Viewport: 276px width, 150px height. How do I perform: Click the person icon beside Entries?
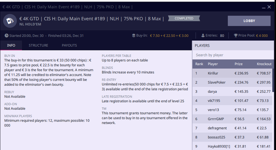tap(203, 36)
